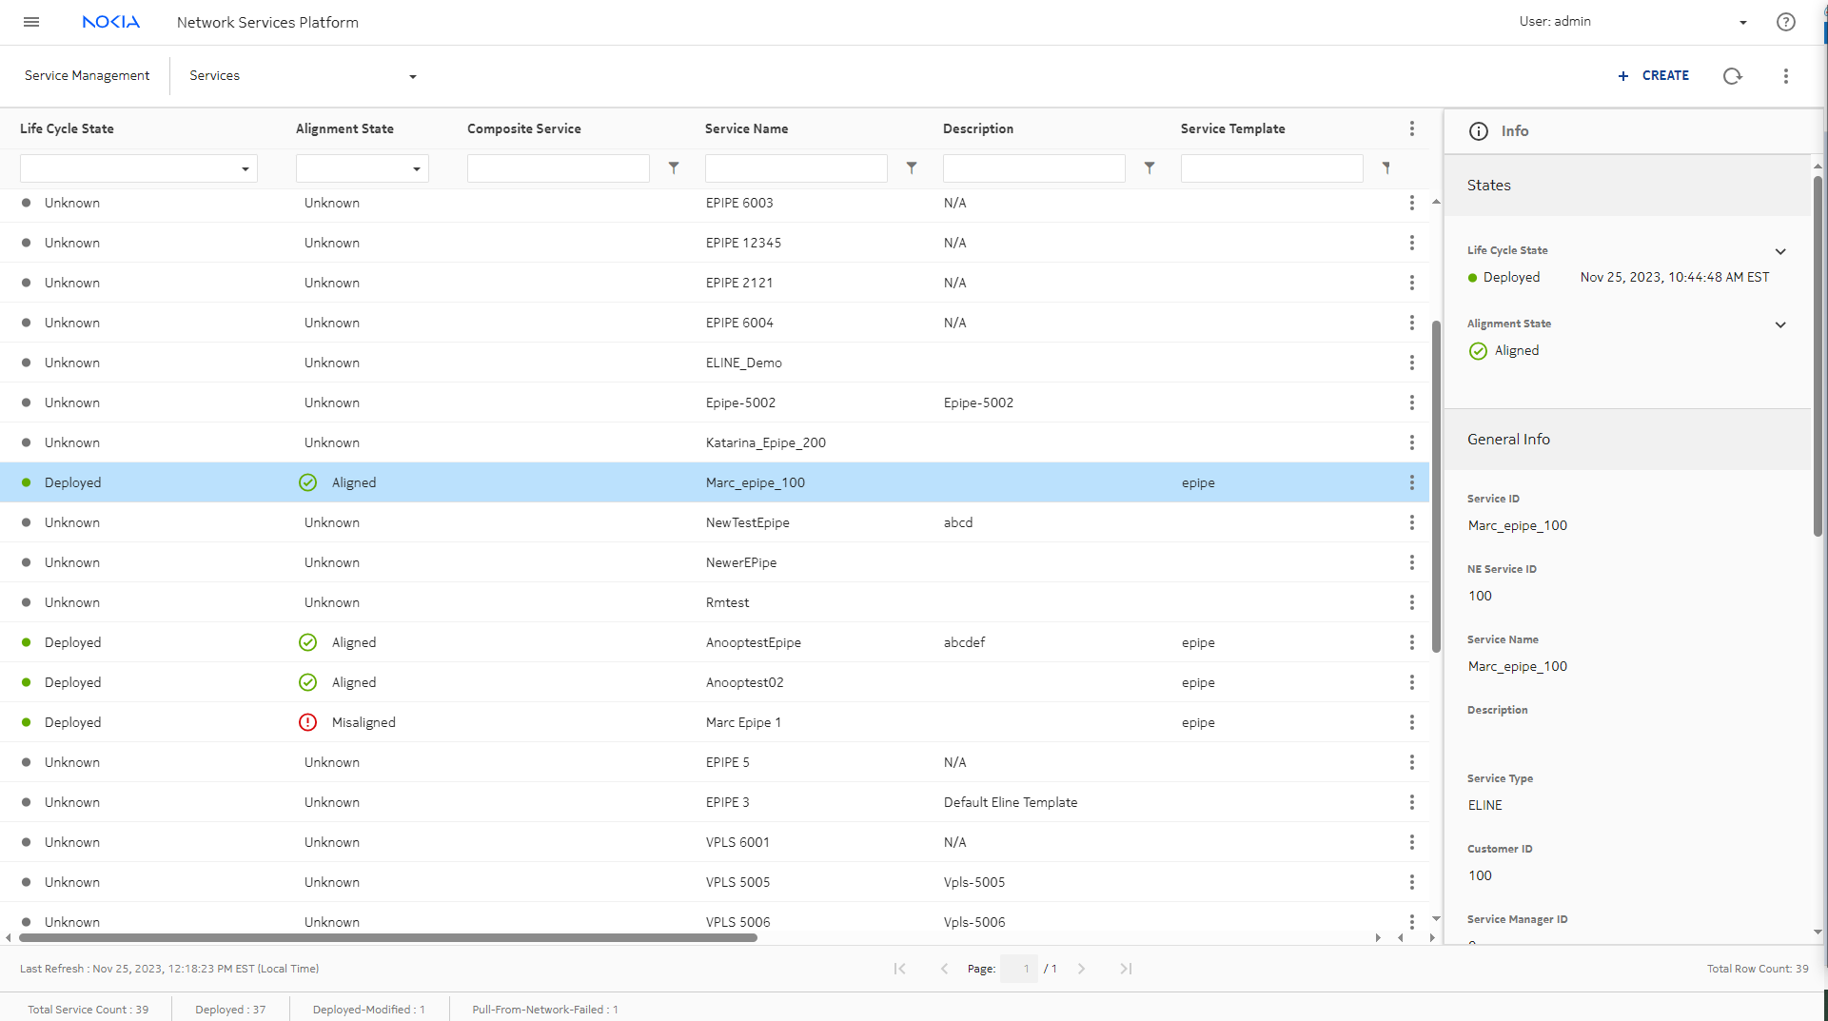1828x1021 pixels.
Task: Refresh the services list
Action: [x=1732, y=76]
